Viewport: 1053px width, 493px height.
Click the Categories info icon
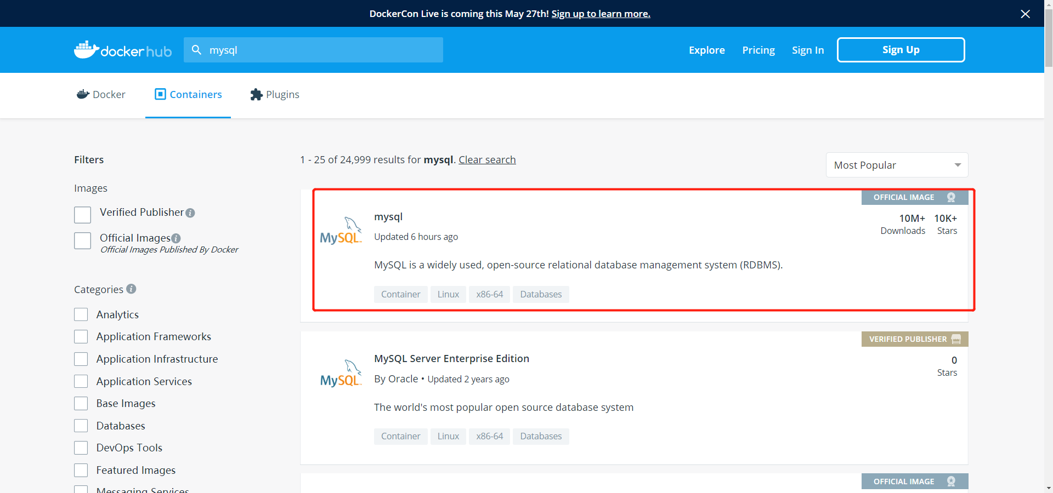click(131, 289)
